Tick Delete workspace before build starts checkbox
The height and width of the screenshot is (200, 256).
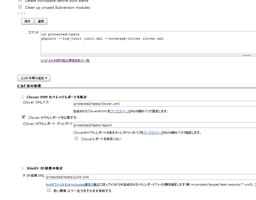pyautogui.click(x=20, y=1)
